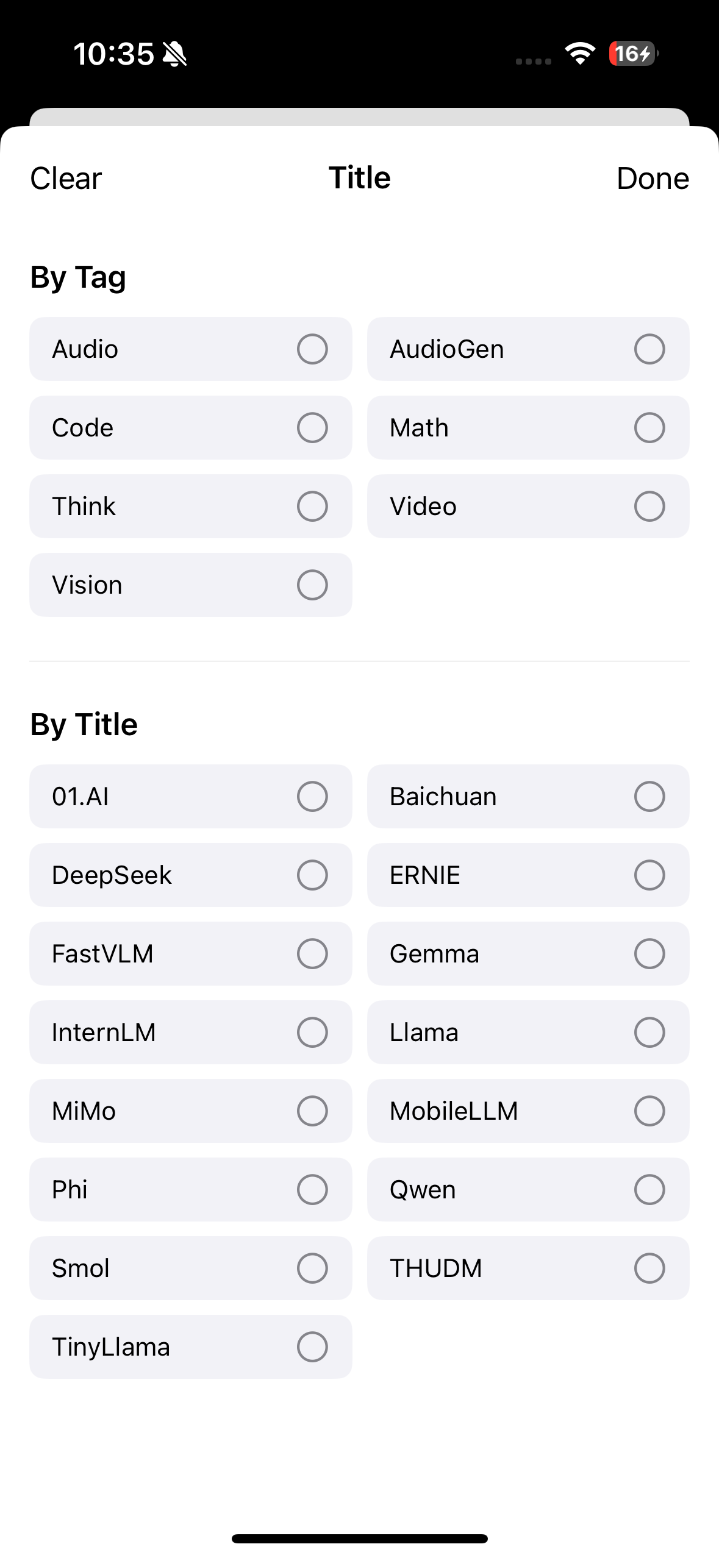Filter by Llama title
This screenshot has width=719, height=1558.
click(x=528, y=1032)
